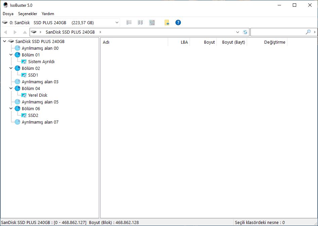Click the drive icon in breadcrumb bar
The width and height of the screenshot is (318, 226).
tap(34, 32)
